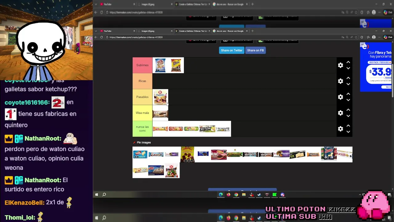394x222 pixels.
Task: Show hidden system tray icons
Action: 360,195
